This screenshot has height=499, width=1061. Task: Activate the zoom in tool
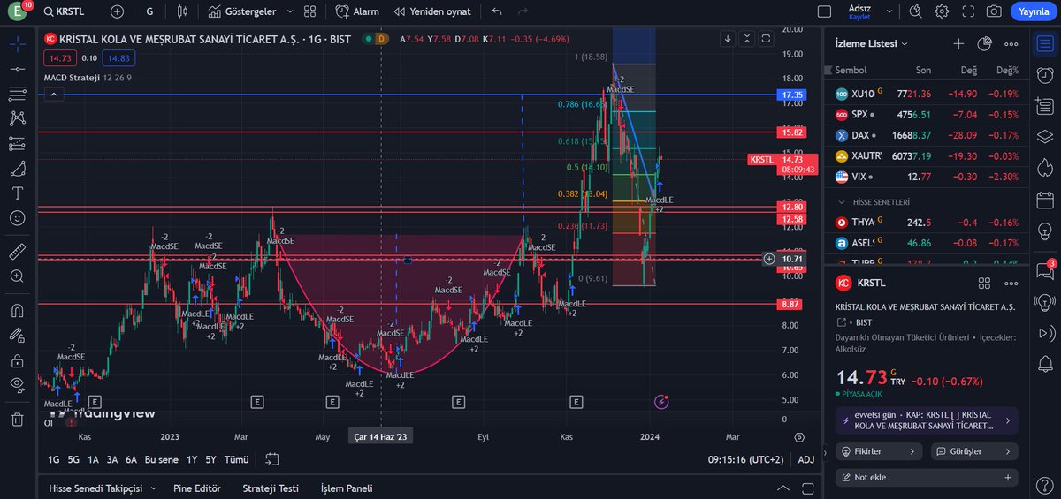[x=17, y=276]
